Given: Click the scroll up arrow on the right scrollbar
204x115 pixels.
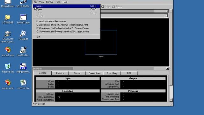Looking at the screenshot, I should [x=171, y=11].
